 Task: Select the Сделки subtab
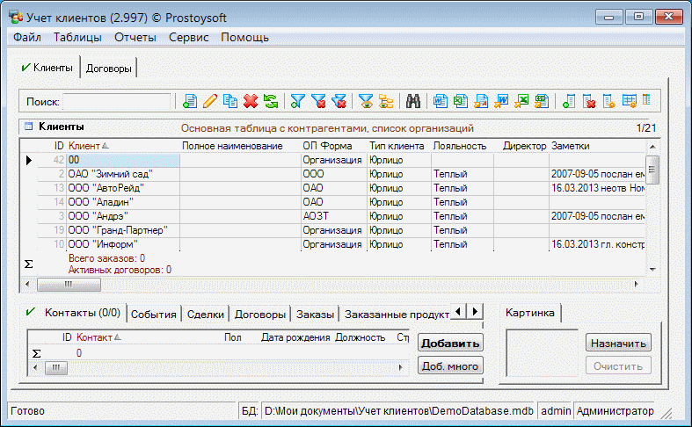point(206,315)
